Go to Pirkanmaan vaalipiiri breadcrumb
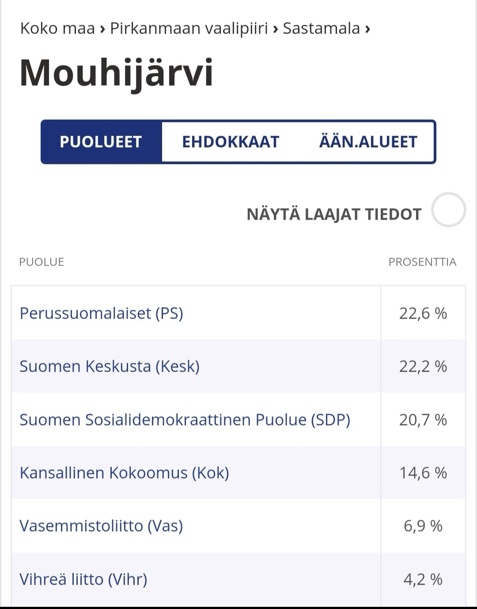The width and height of the screenshot is (477, 609). pos(189,28)
